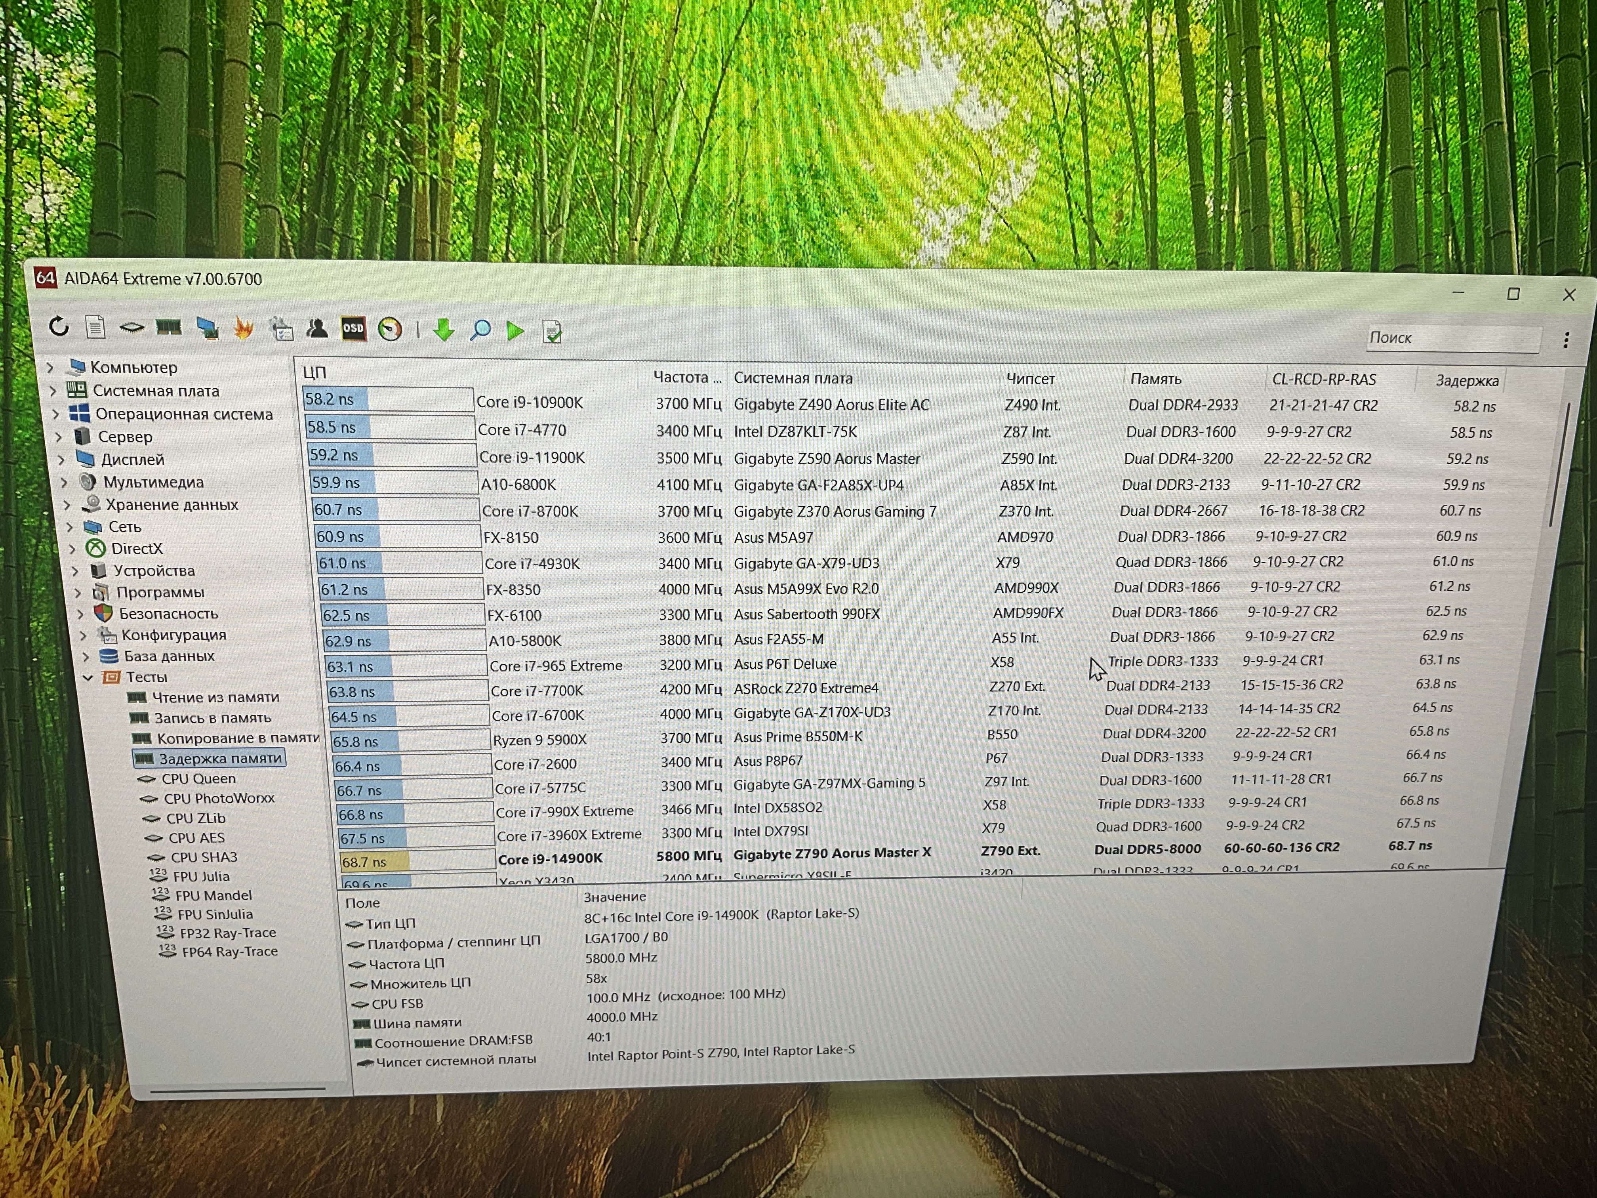Click the memory module benchmark icon
1597x1198 pixels.
(x=168, y=328)
